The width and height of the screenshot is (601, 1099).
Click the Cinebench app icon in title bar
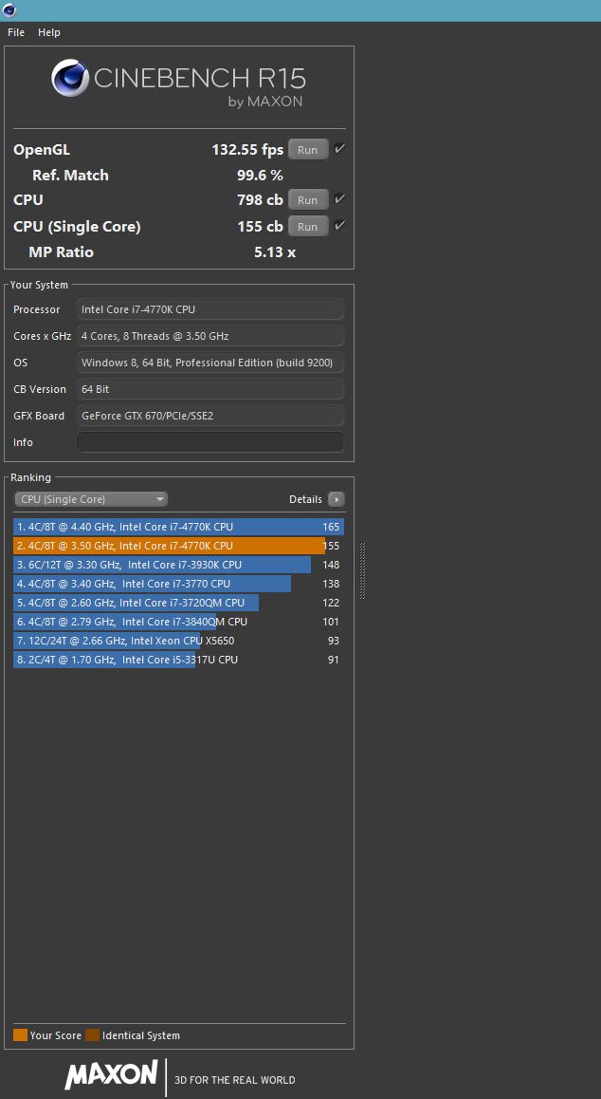9,9
